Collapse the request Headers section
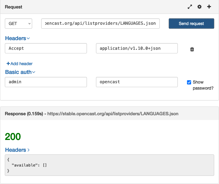The image size is (219, 184). coord(17,38)
